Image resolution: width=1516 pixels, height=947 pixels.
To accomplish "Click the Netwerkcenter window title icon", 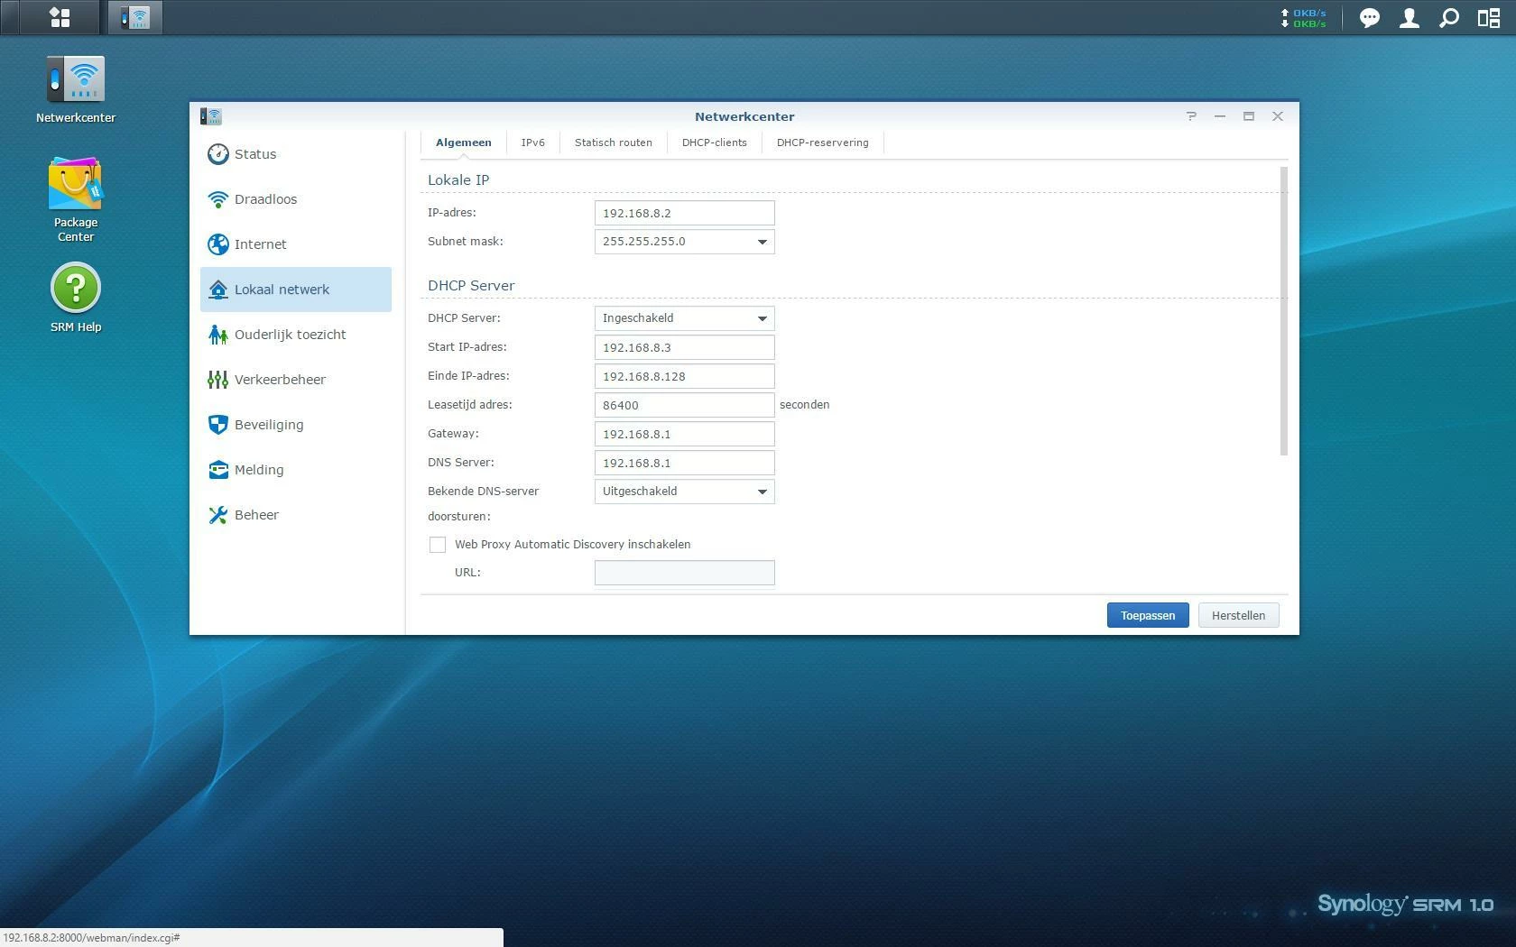I will point(211,116).
